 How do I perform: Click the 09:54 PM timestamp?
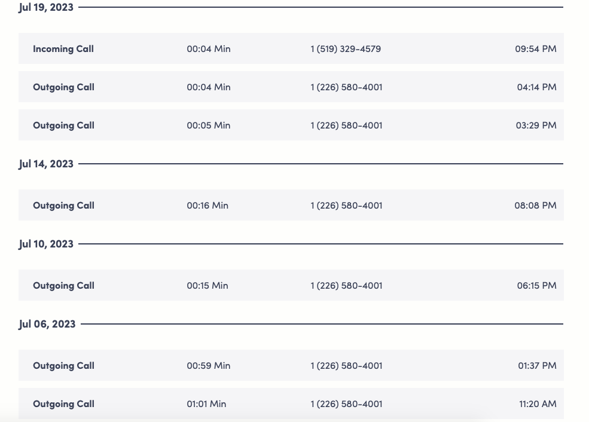536,48
